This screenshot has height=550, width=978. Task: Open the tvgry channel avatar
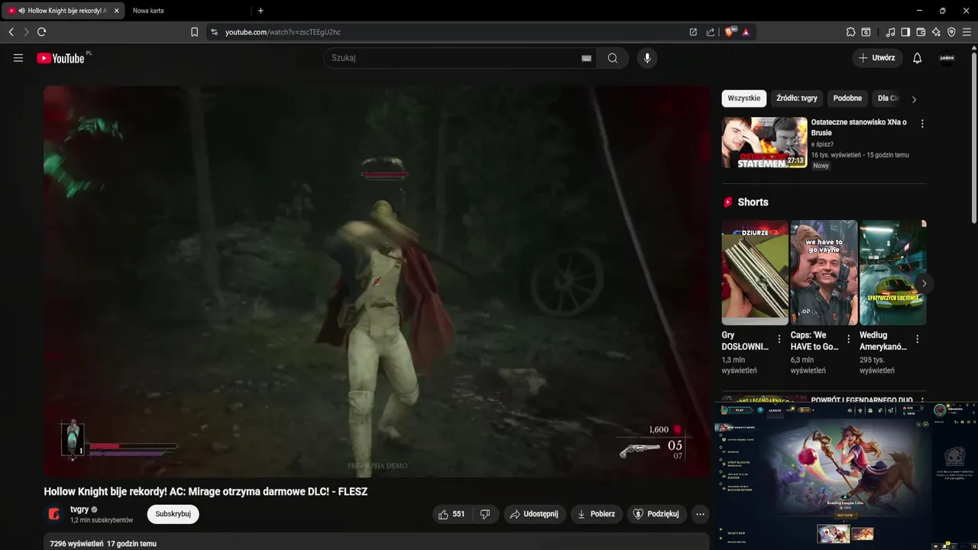[54, 514]
